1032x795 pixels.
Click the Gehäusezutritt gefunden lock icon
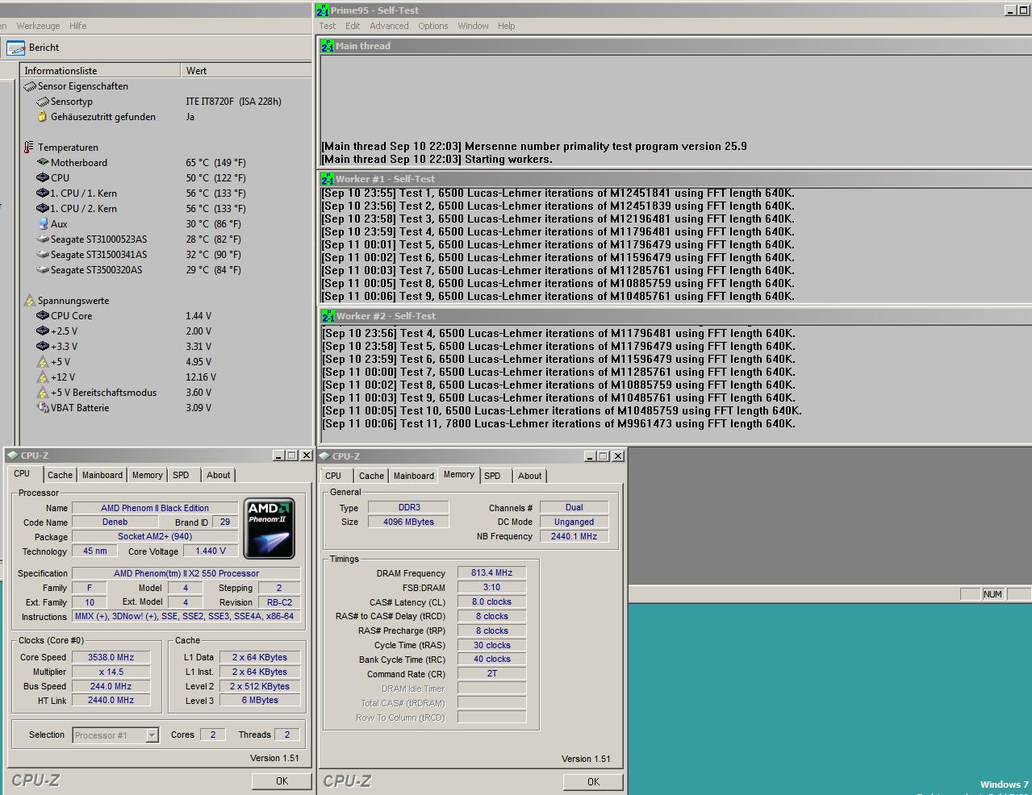[43, 117]
